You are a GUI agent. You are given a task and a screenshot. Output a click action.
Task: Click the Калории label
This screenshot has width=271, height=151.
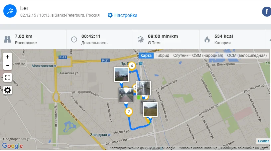coord(222,43)
